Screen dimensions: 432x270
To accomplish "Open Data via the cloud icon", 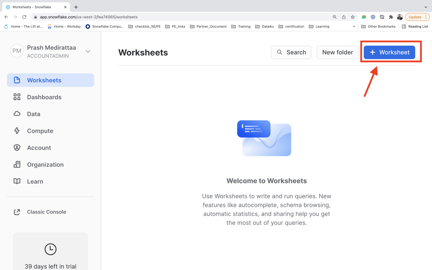I will point(17,114).
